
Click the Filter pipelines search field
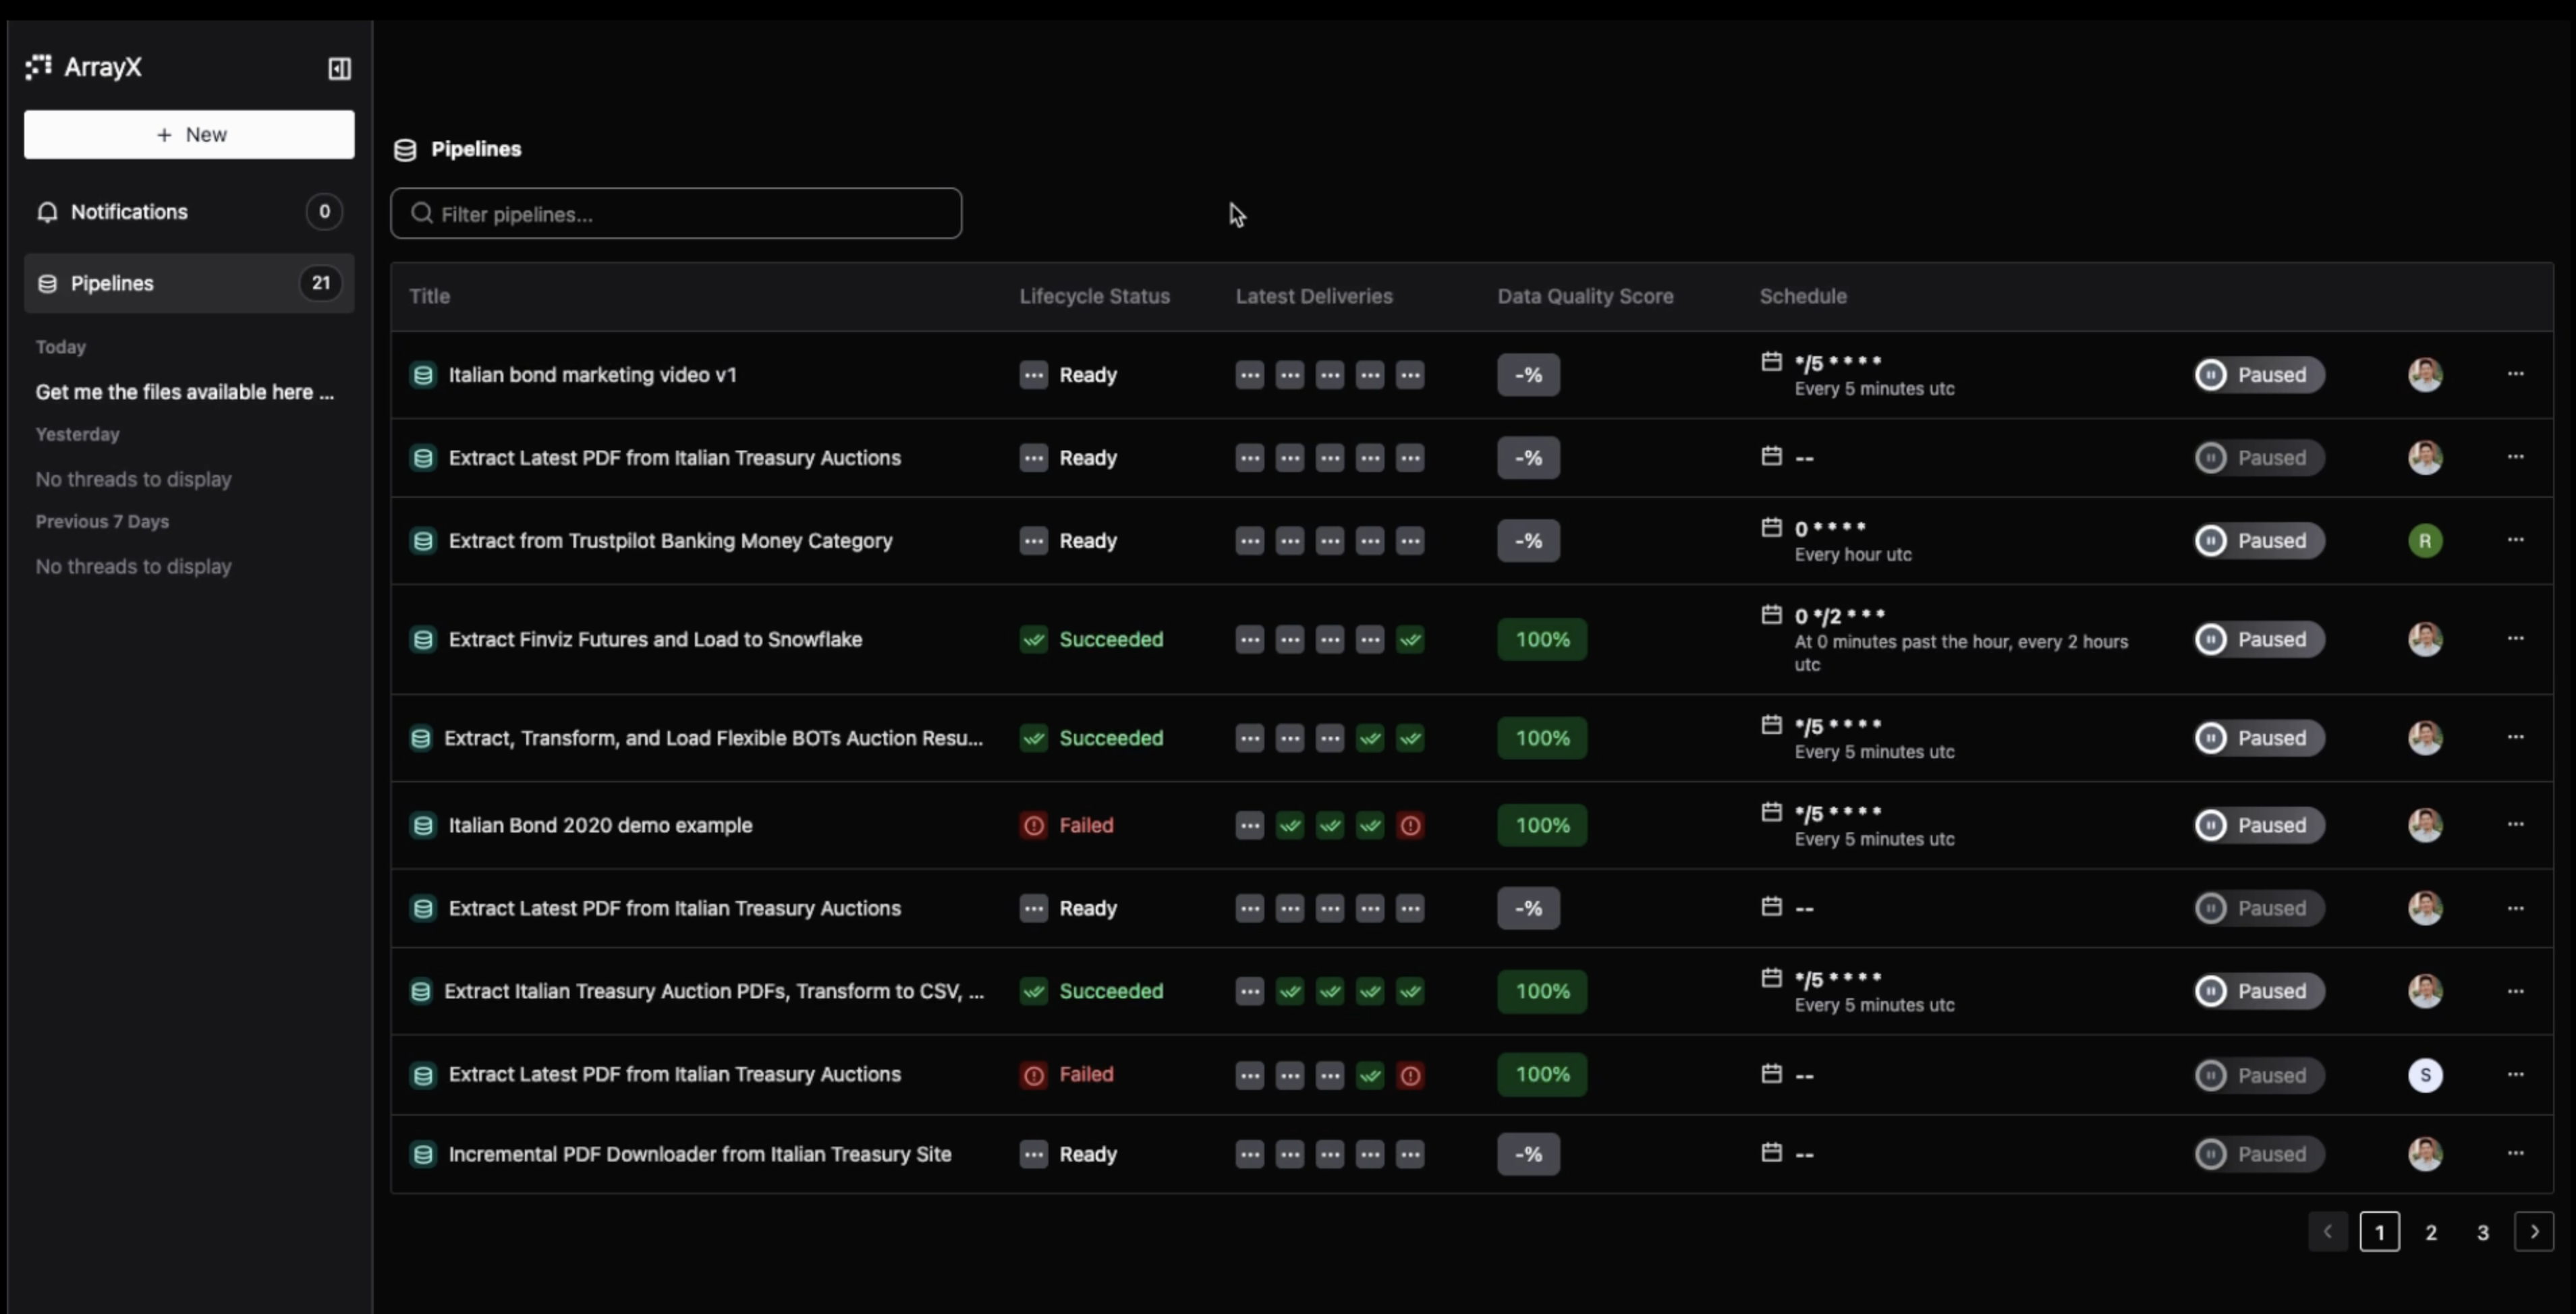pos(676,214)
